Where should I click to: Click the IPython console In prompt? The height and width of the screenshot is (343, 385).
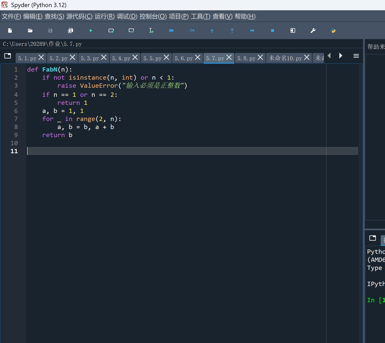tap(376, 300)
